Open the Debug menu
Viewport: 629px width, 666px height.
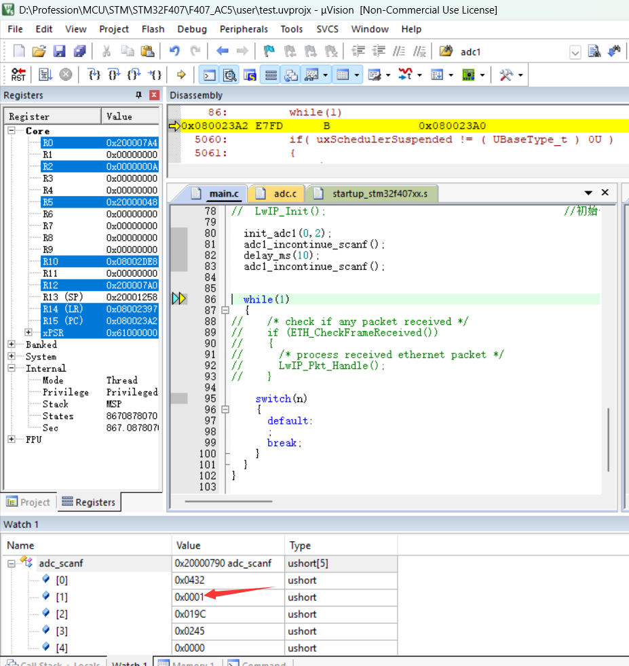pos(192,29)
